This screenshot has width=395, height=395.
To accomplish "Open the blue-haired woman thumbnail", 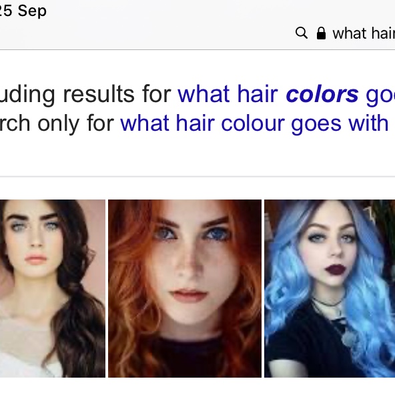I will [330, 288].
